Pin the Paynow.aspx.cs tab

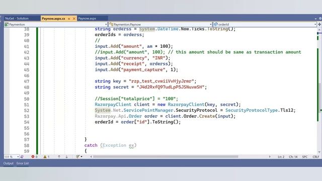tap(69, 19)
